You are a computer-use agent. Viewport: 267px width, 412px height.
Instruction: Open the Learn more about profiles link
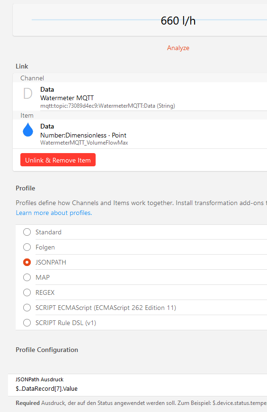click(x=54, y=213)
